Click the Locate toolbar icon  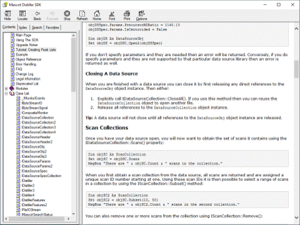coord(22,16)
